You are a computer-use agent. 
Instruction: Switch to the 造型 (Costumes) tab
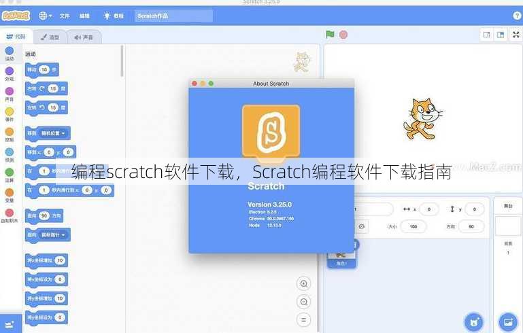pos(50,37)
